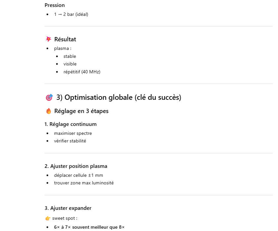The height and width of the screenshot is (231, 278).
Task: Click the "Réglage en 3 étapes" subheading
Action: 81,111
